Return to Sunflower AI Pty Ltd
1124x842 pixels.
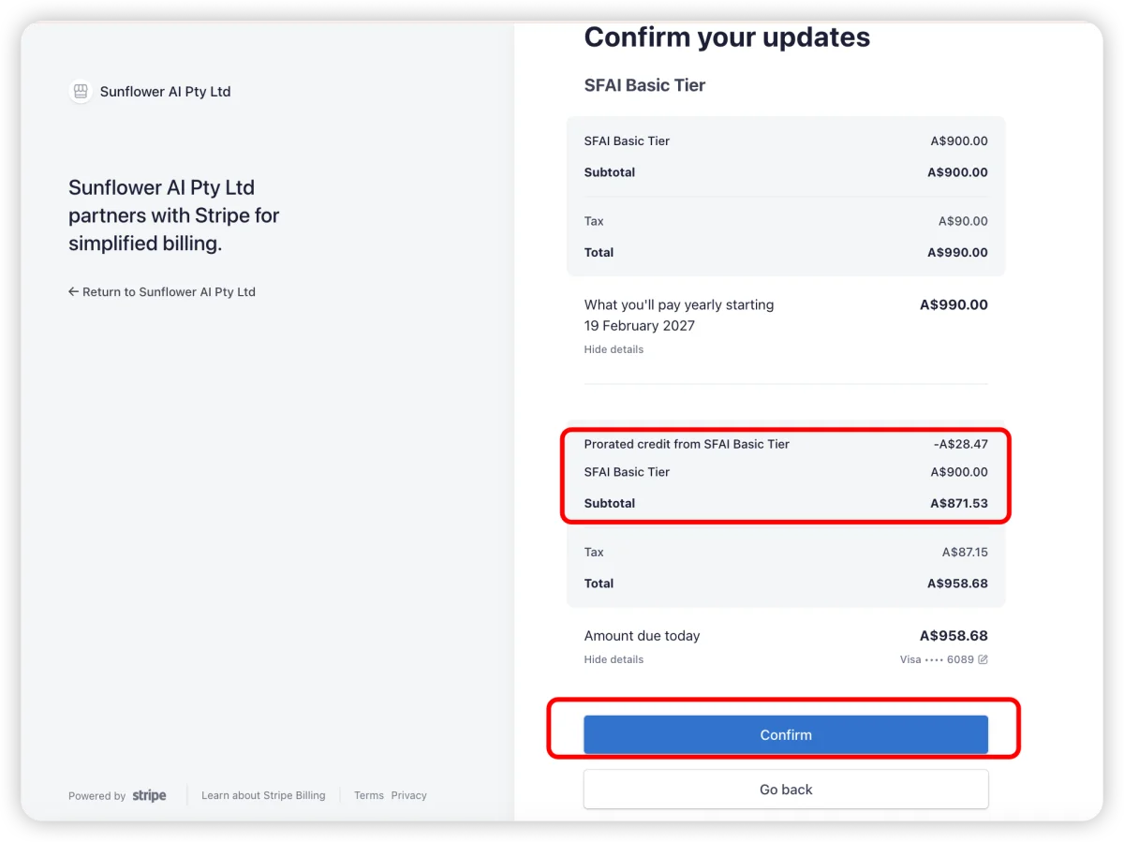[162, 292]
